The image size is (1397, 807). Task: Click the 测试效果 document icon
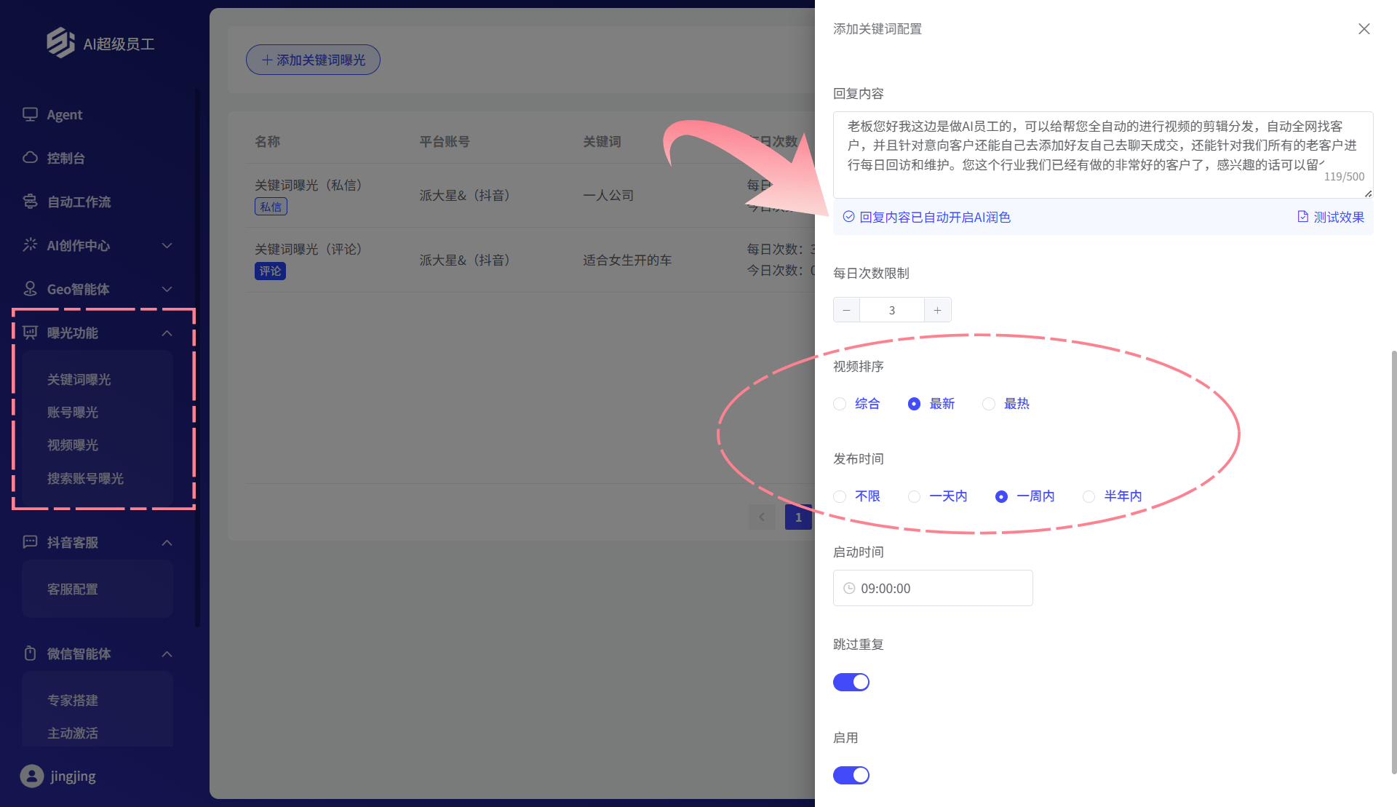[x=1302, y=217]
